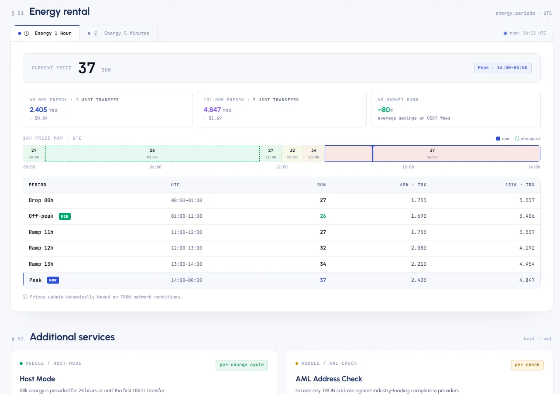Click the 'Ramp 13h' period label
560x394 pixels.
click(41, 264)
